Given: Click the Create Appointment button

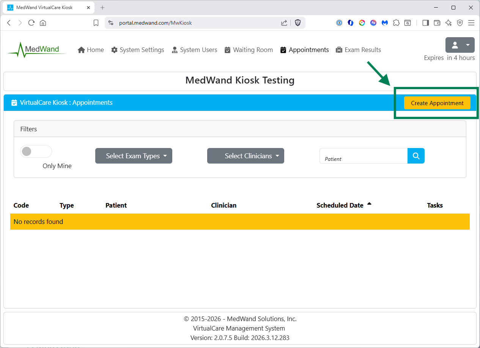Looking at the screenshot, I should pyautogui.click(x=437, y=103).
